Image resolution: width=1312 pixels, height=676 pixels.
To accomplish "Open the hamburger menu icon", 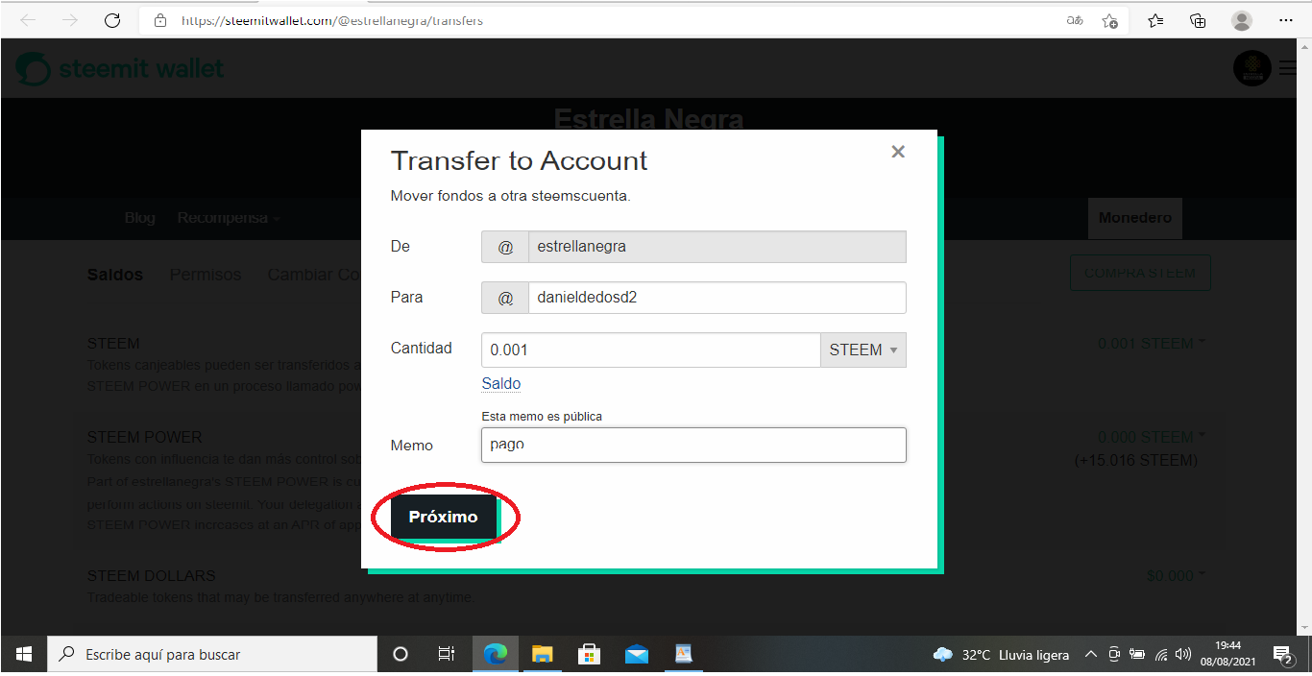I will [x=1287, y=68].
